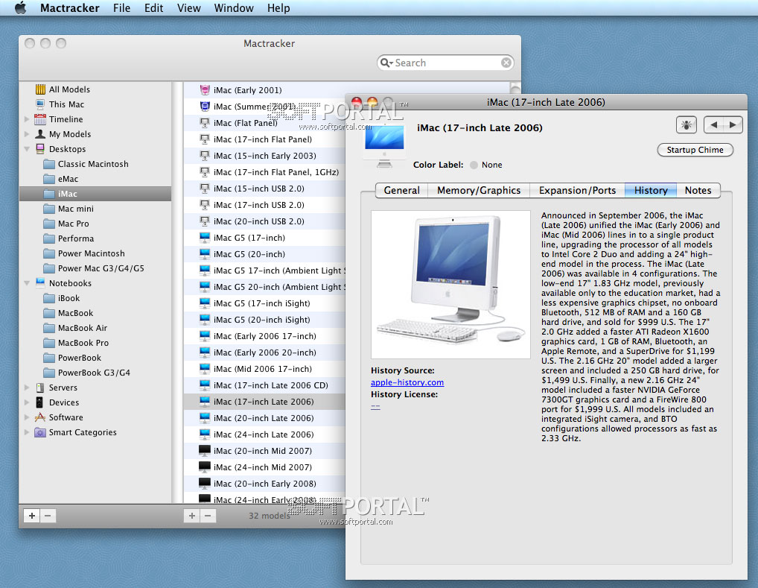Expand the Devices category

coord(27,402)
